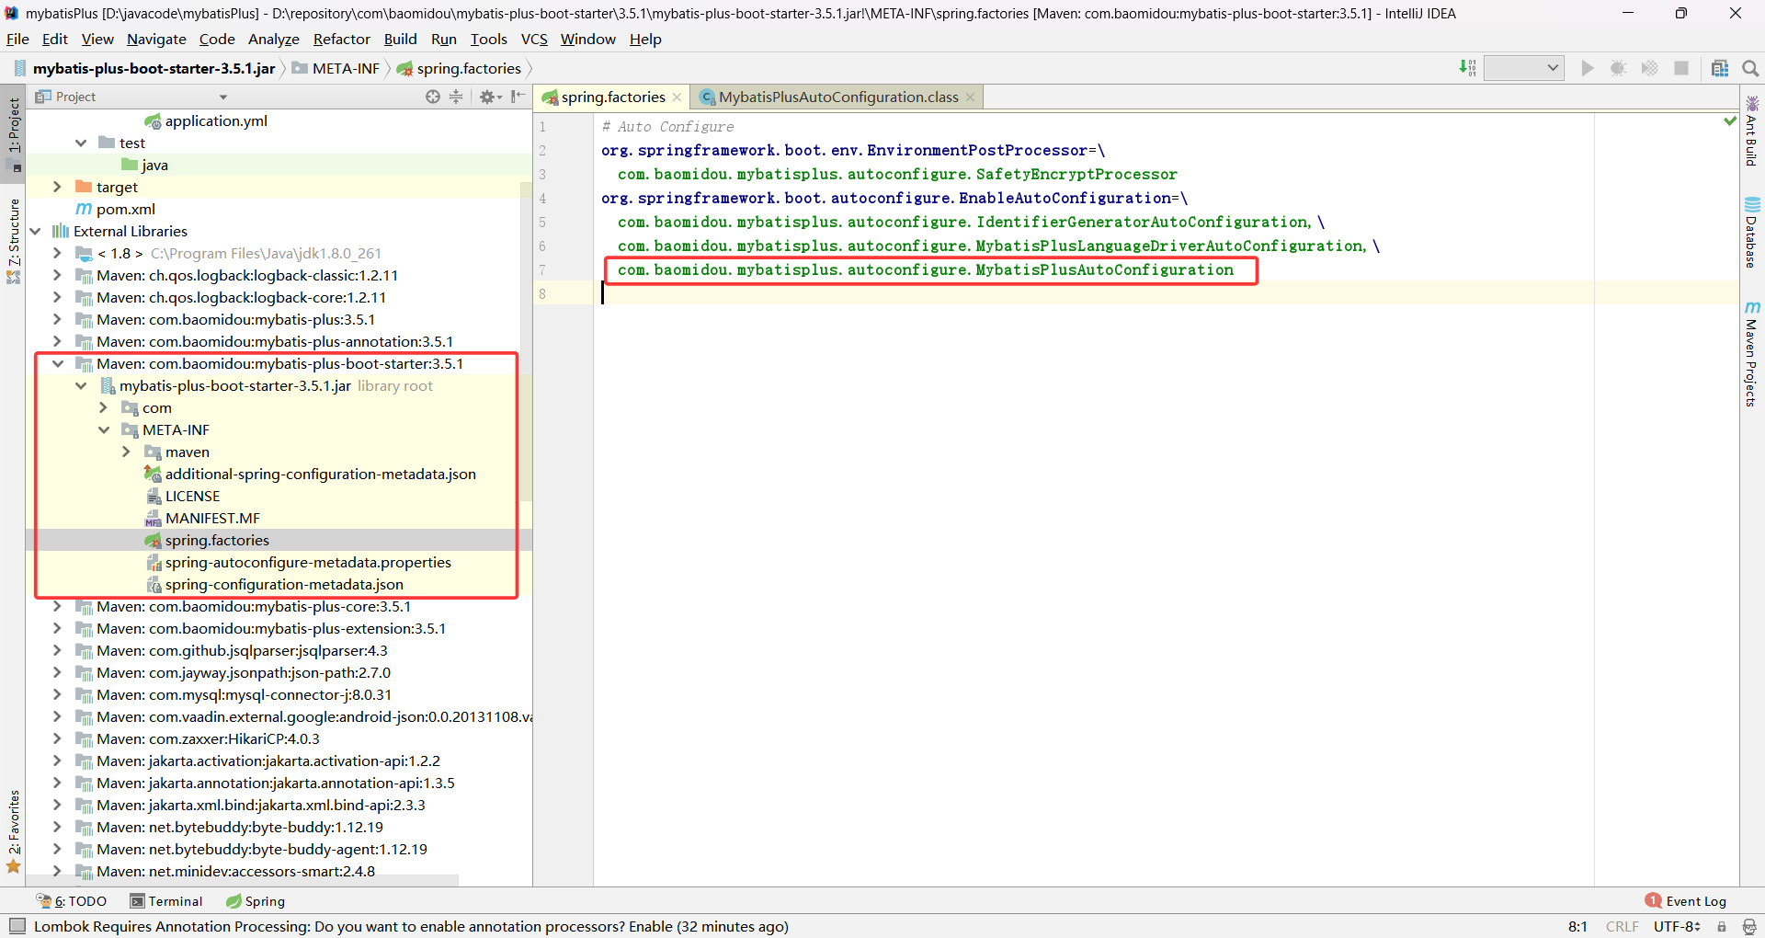Open Project panel settings gear icon
This screenshot has width=1765, height=938.
(490, 97)
